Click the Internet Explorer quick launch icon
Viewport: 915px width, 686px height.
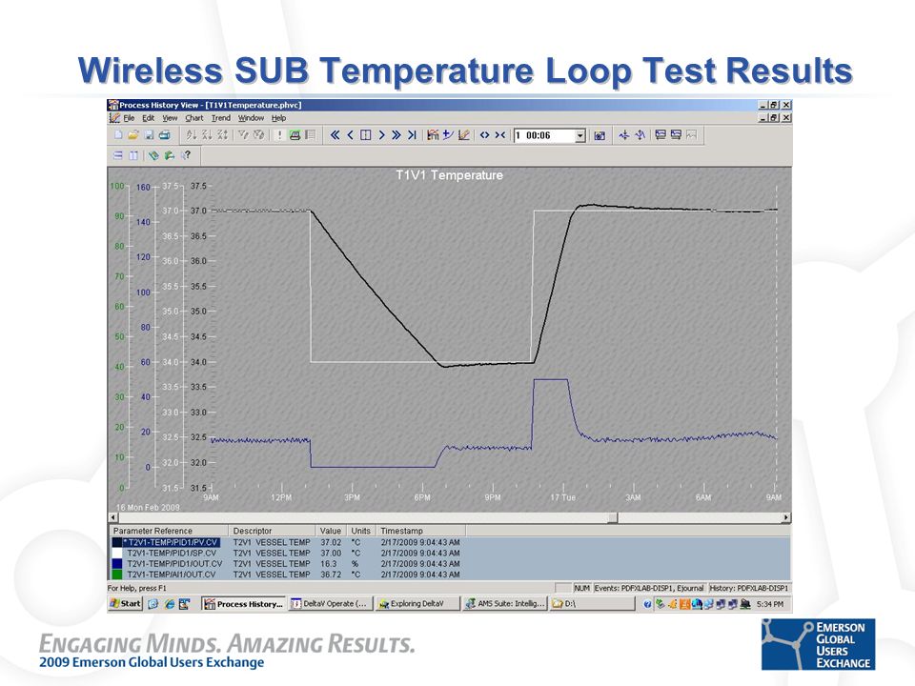(169, 604)
